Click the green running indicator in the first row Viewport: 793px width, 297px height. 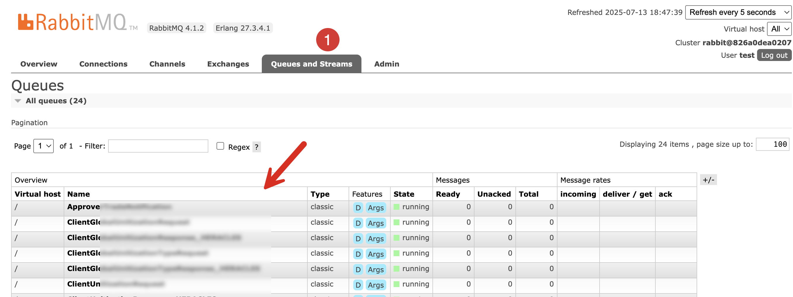click(396, 207)
